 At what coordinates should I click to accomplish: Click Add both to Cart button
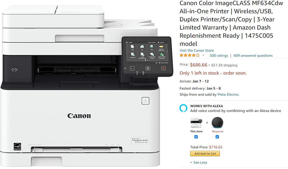pos(205,153)
